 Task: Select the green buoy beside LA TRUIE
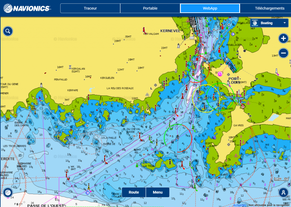(x=137, y=165)
